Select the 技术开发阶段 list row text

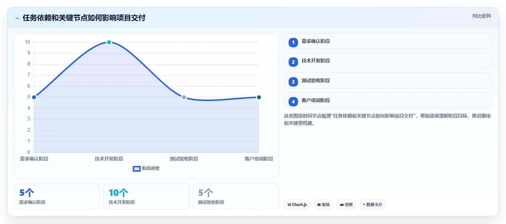(x=316, y=61)
